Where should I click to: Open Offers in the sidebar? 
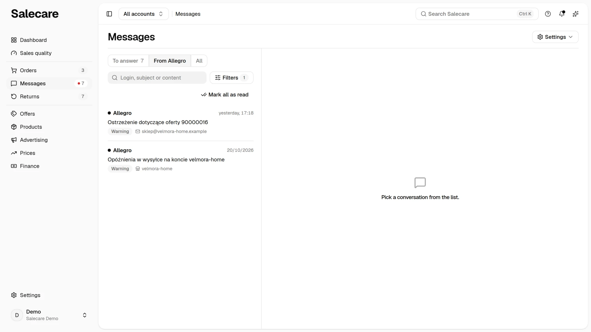[49, 114]
